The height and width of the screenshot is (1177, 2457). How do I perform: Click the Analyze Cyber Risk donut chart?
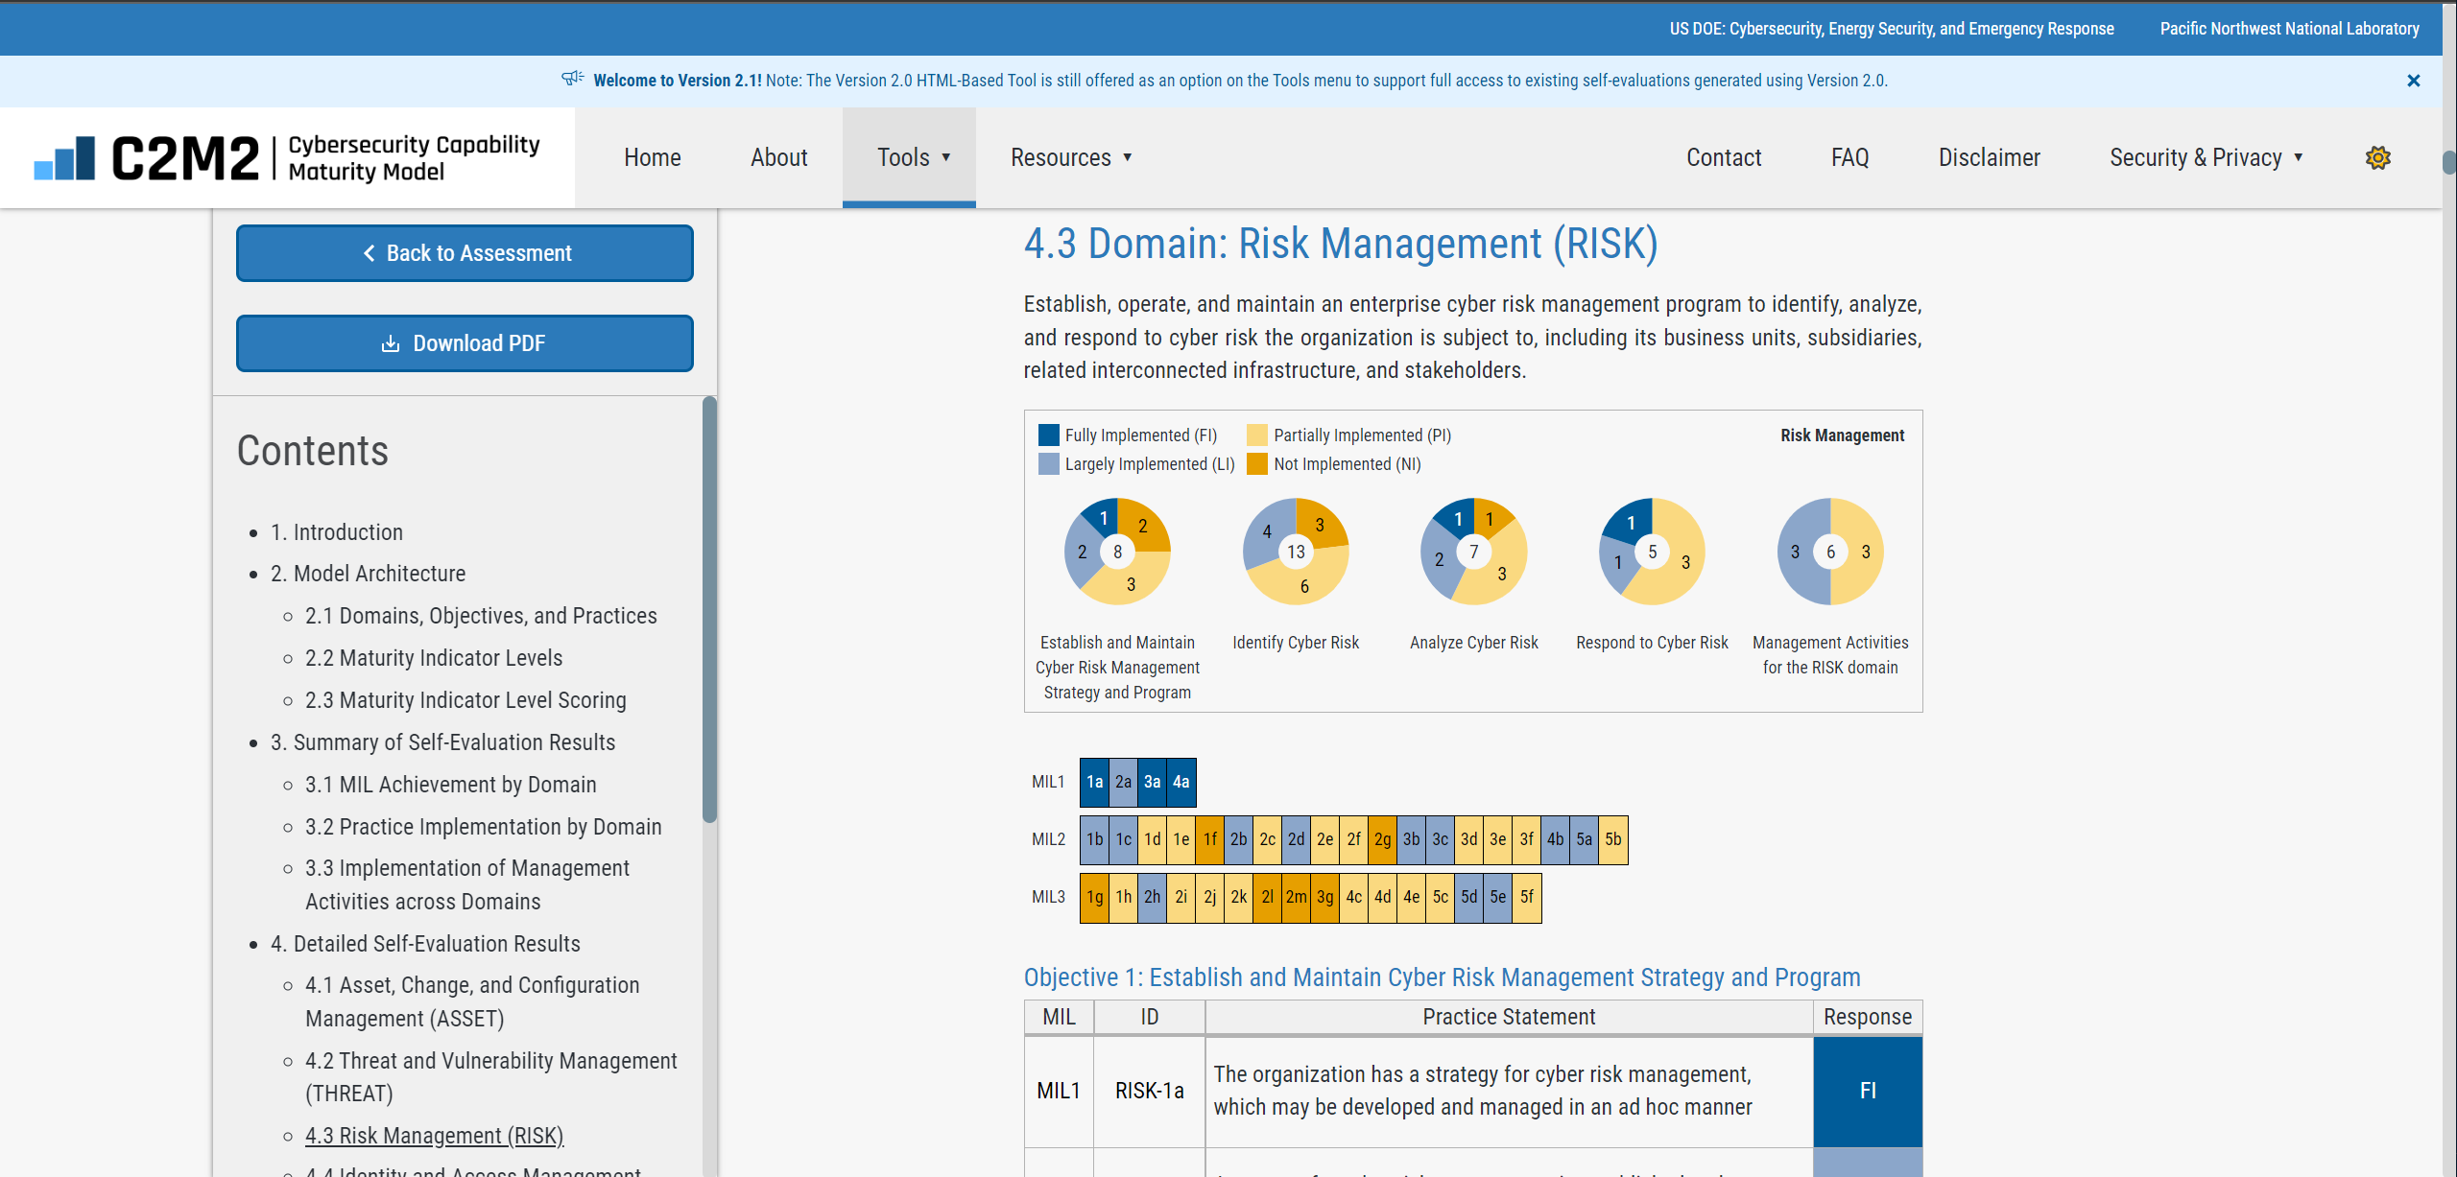(1473, 552)
